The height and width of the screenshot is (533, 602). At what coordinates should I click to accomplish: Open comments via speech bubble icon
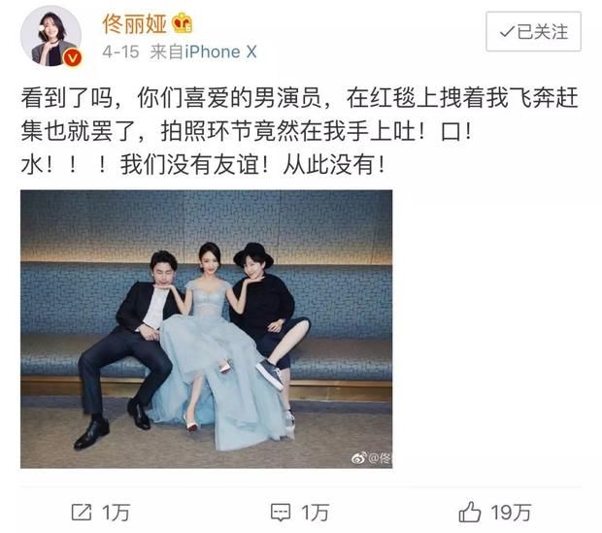[x=281, y=513]
